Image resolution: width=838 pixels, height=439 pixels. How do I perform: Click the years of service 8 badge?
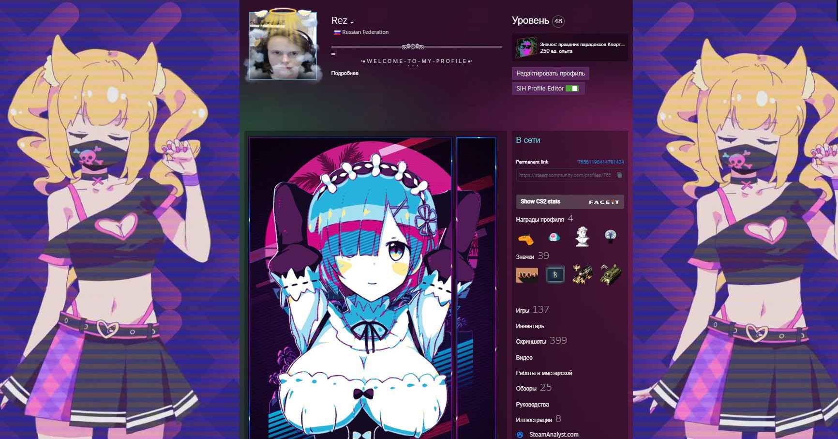pyautogui.click(x=555, y=274)
